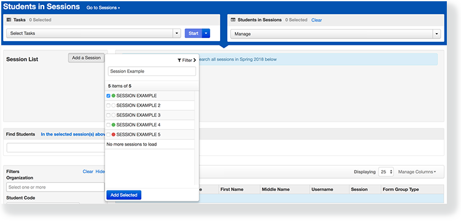Viewport: 461px width, 221px height.
Task: Click the Filter funnel icon in popup
Action: coord(179,60)
